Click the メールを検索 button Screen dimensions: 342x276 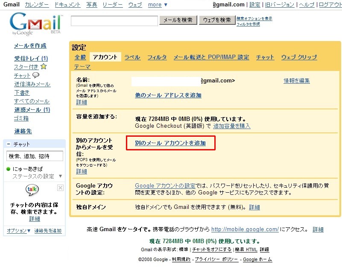tap(178, 20)
